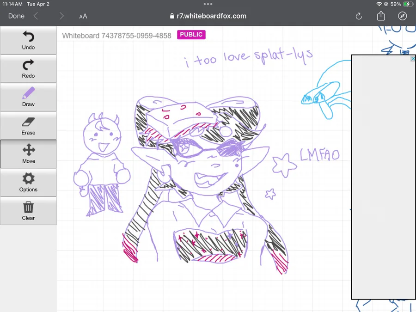The height and width of the screenshot is (312, 416).
Task: Click the PUBLIC whiteboard badge
Action: click(x=191, y=35)
